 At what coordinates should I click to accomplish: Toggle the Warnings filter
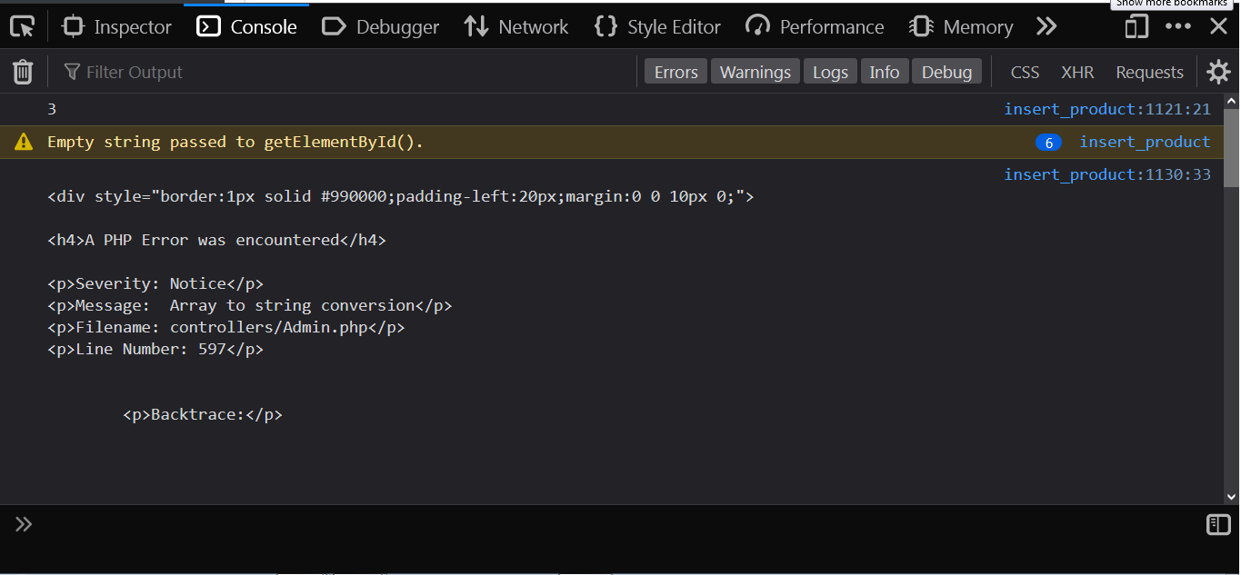pos(756,72)
